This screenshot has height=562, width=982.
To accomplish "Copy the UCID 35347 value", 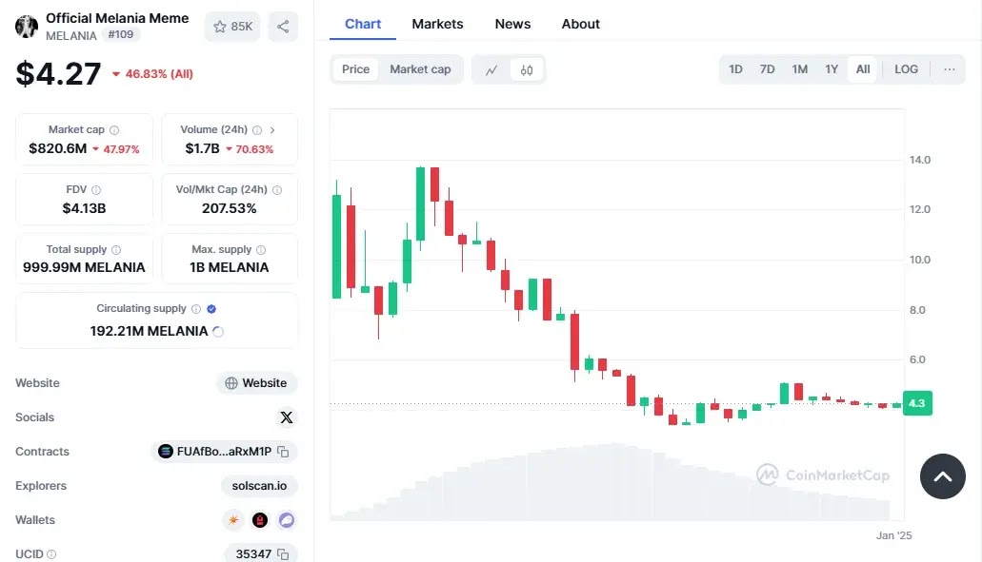I will click(x=283, y=554).
